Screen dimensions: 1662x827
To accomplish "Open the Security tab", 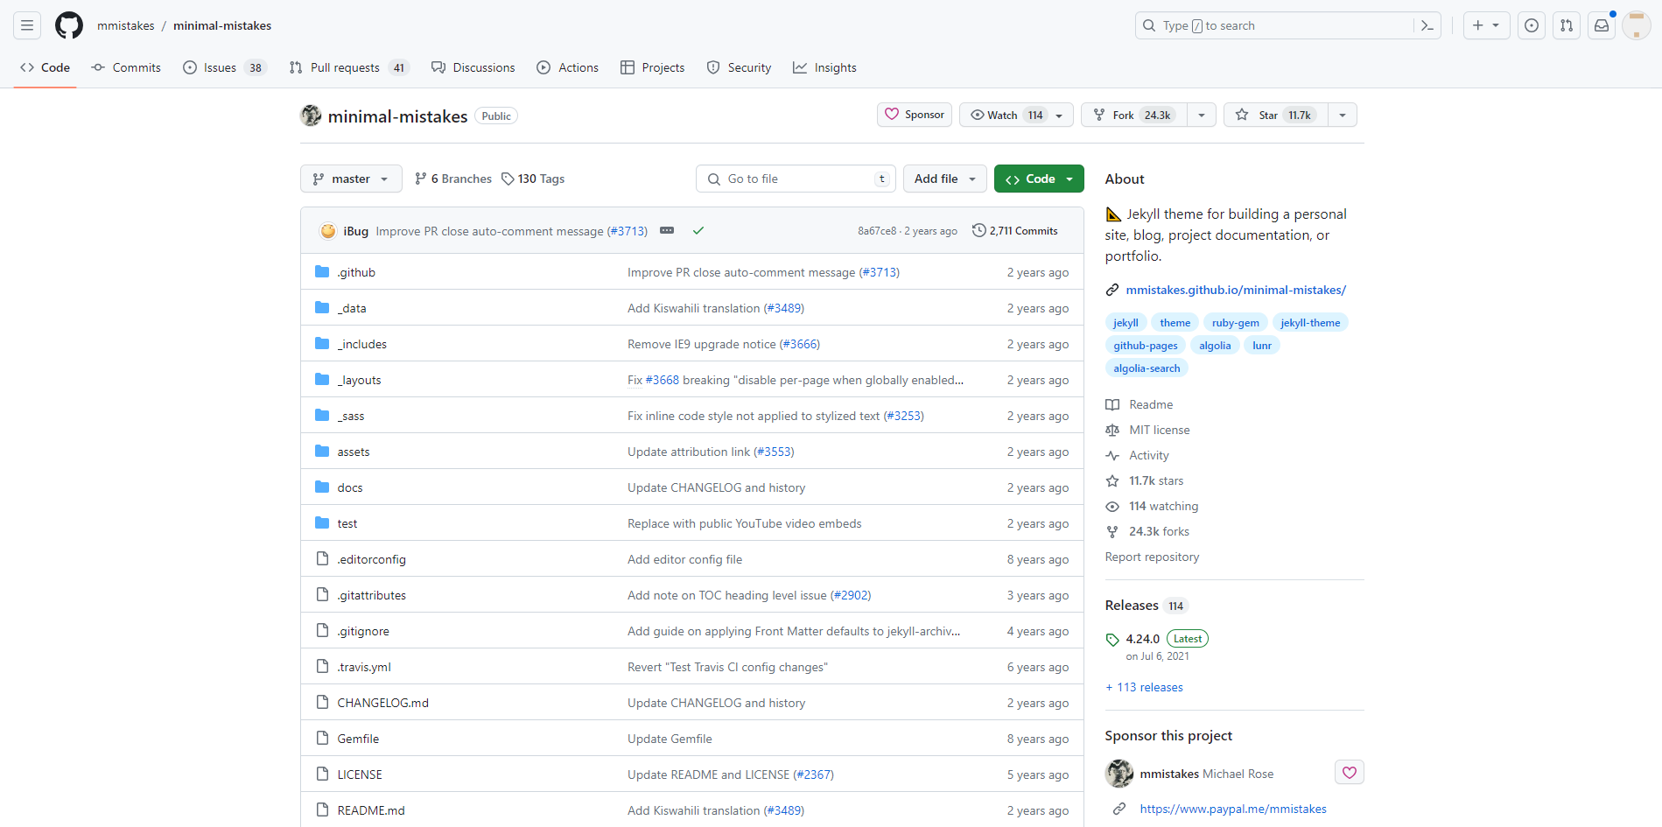I will click(x=740, y=67).
